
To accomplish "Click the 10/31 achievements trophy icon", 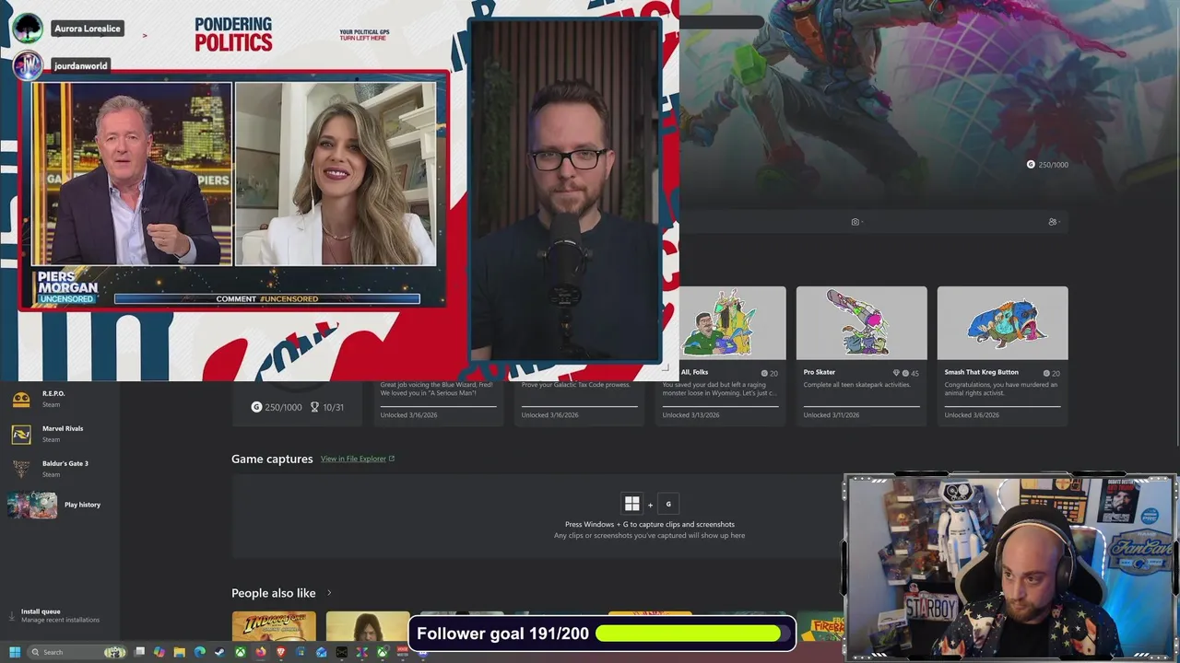I will (314, 407).
